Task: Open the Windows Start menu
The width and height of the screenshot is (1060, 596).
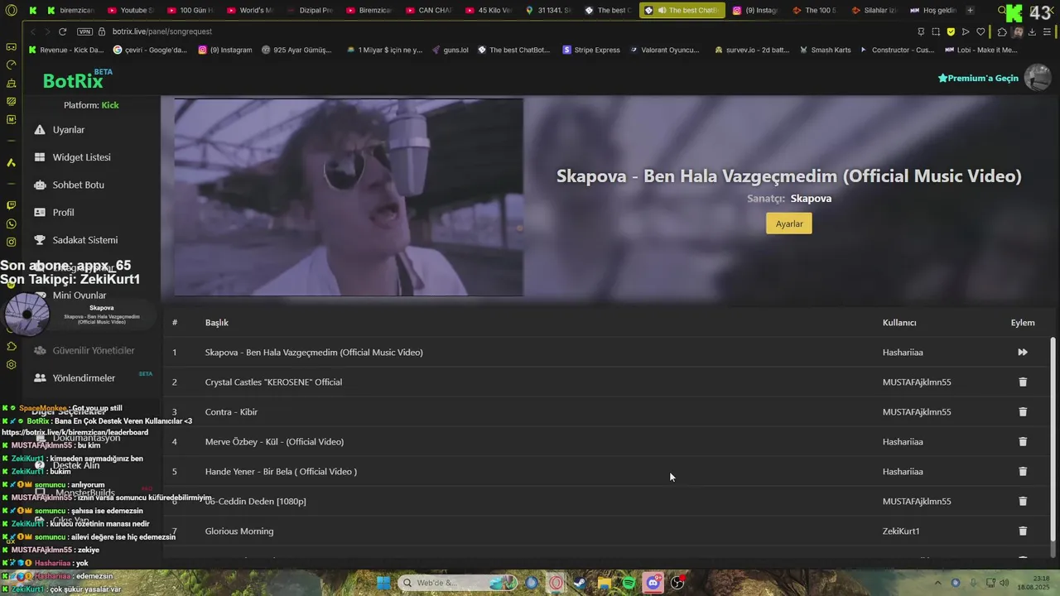Action: [383, 583]
